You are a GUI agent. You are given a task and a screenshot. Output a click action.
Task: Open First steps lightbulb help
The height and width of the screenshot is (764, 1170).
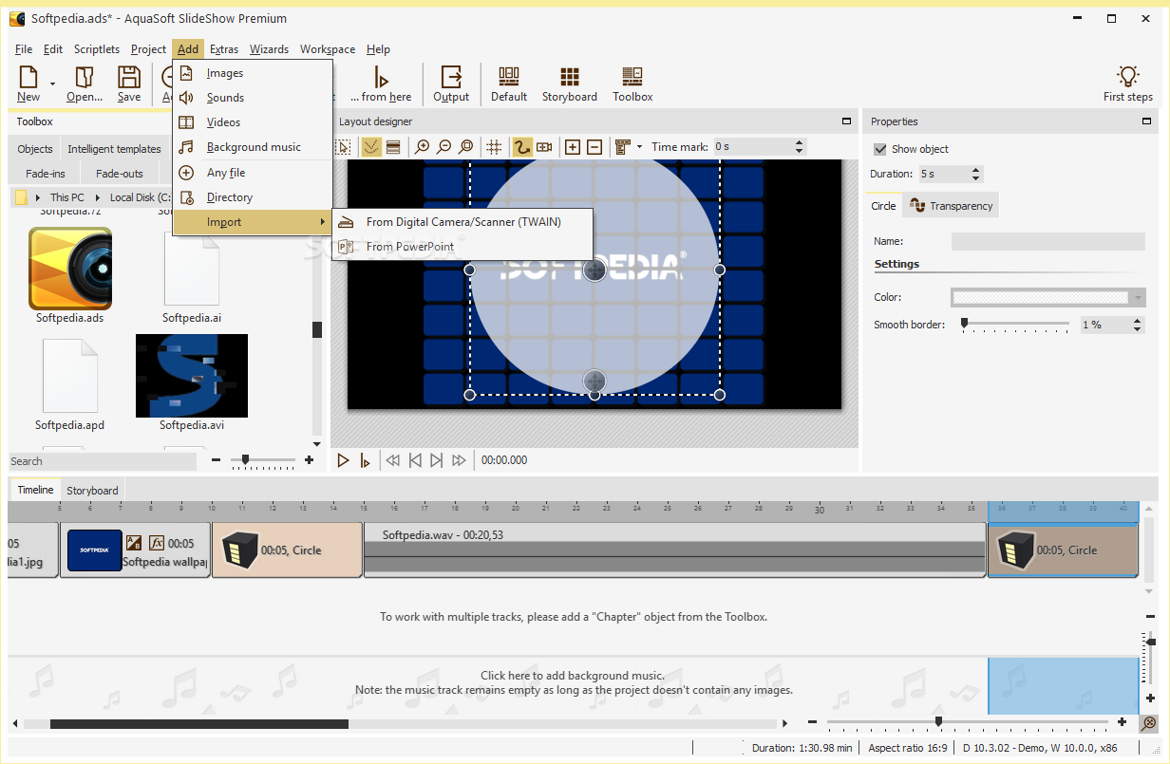(x=1127, y=83)
